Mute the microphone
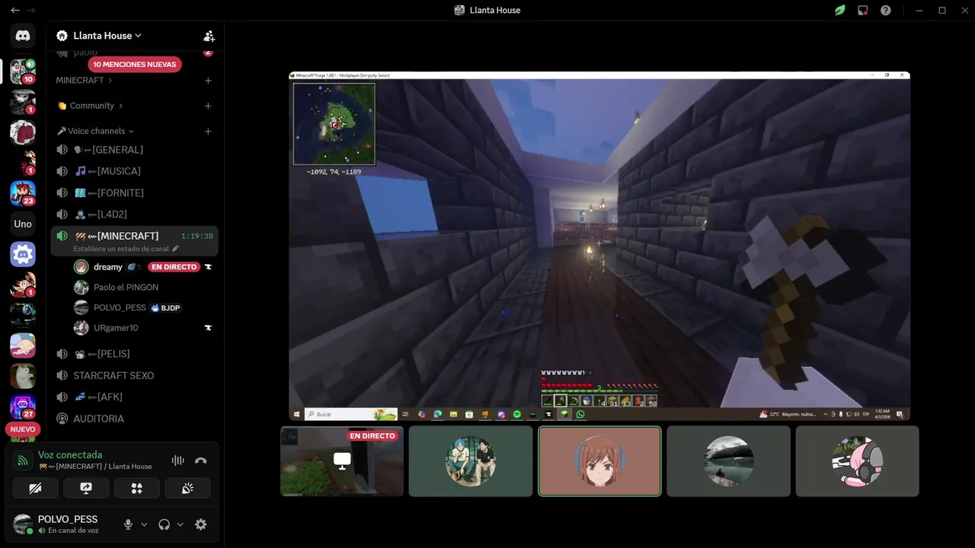 (128, 524)
